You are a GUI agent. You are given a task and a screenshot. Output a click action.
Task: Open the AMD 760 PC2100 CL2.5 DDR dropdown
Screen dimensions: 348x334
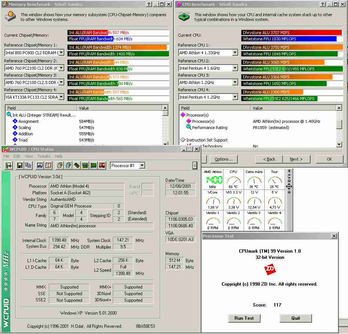pyautogui.click(x=61, y=82)
